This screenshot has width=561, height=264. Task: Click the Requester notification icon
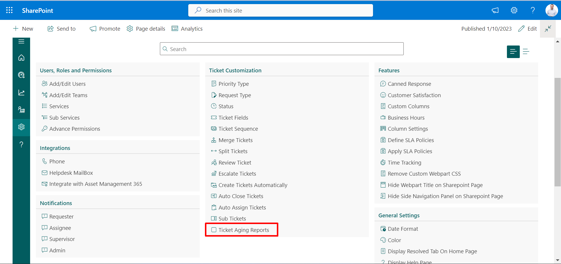pyautogui.click(x=44, y=216)
